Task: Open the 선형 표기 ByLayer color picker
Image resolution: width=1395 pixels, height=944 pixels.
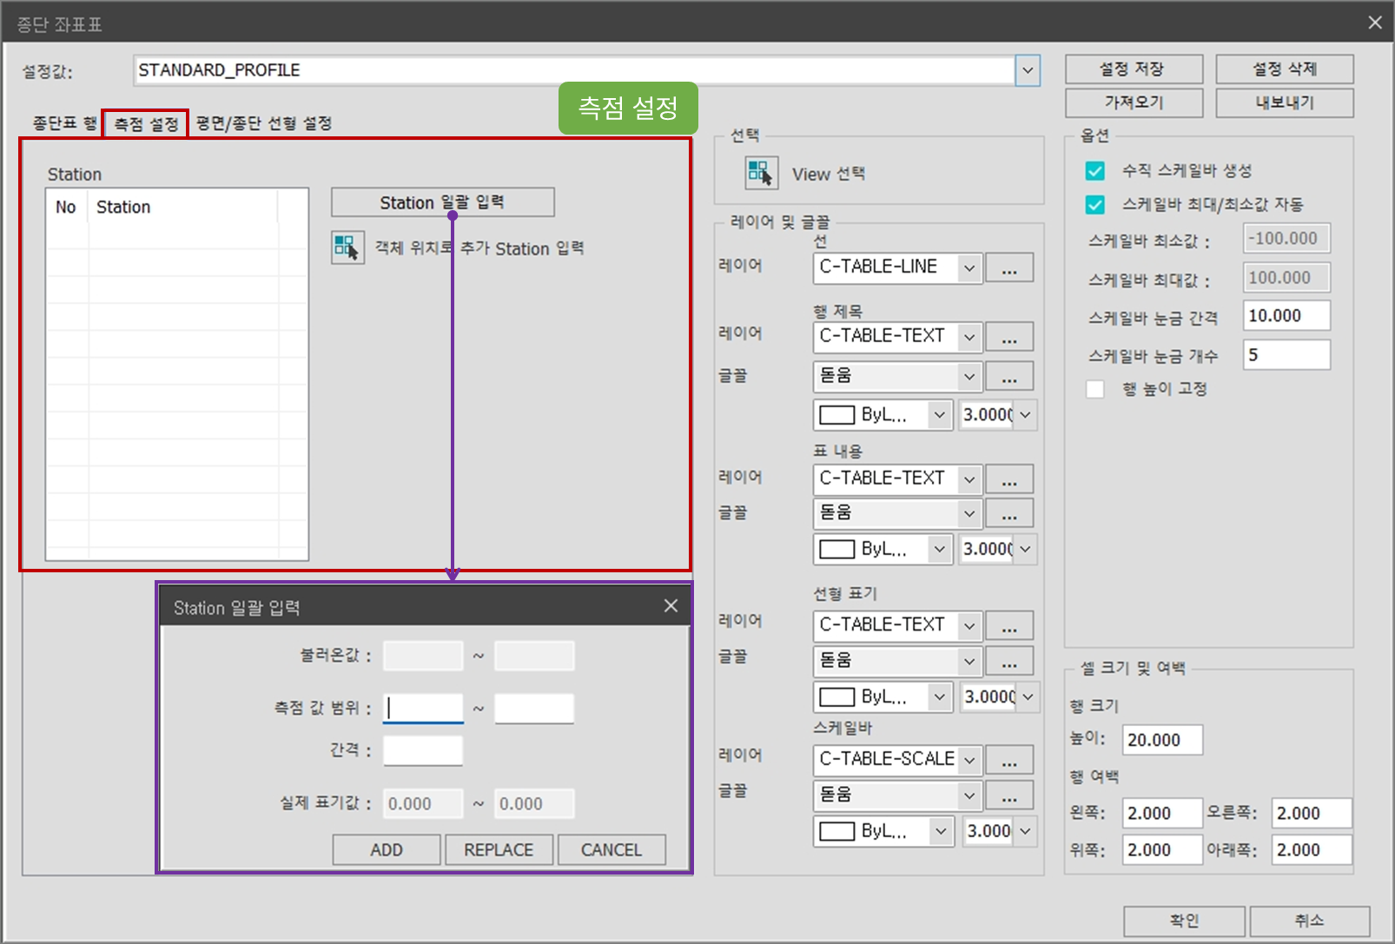Action: (x=883, y=696)
